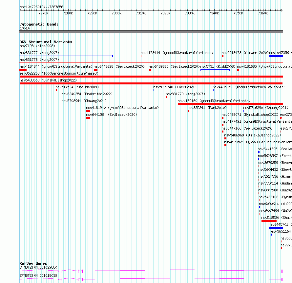Select the DGV Structural Variants track title
The height and width of the screenshot is (283, 292).
[x=46, y=42]
